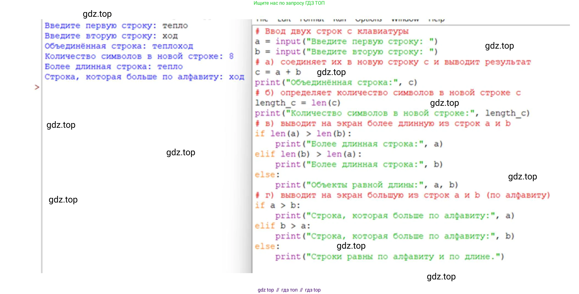The height and width of the screenshot is (294, 579).
Task: Click the shell prompt arrow below the output
Action: click(37, 87)
